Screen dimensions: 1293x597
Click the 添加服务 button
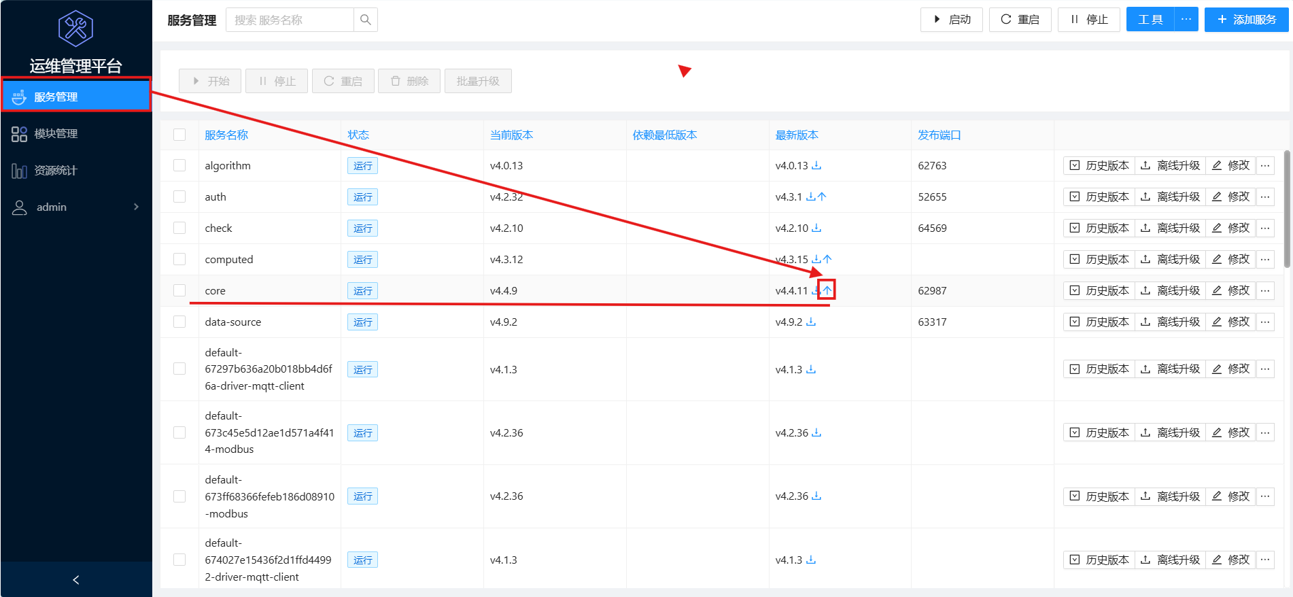(1246, 20)
